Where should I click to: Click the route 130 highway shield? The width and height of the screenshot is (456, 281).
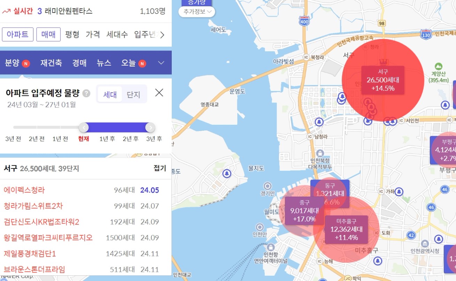(x=426, y=34)
